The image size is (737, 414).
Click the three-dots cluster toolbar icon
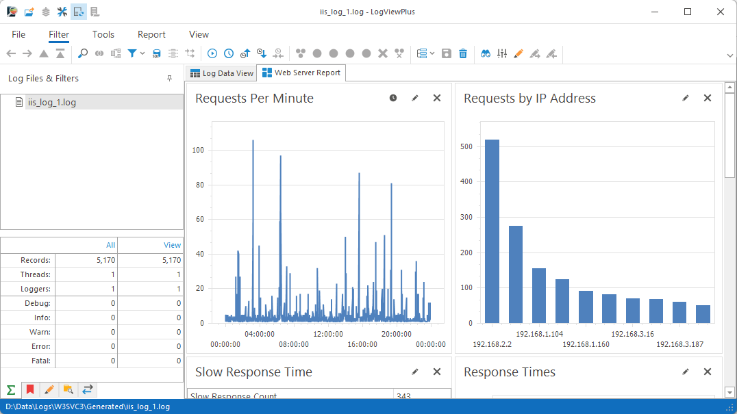300,53
